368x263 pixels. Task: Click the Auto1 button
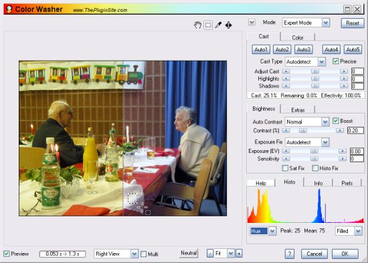tap(261, 49)
